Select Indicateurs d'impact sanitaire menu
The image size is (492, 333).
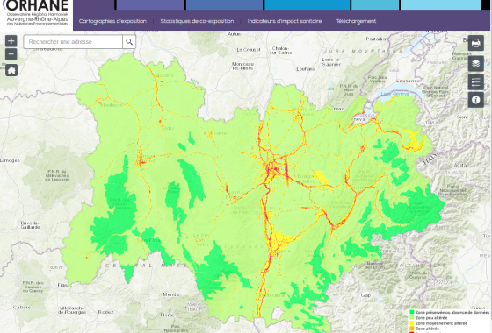pyautogui.click(x=285, y=21)
